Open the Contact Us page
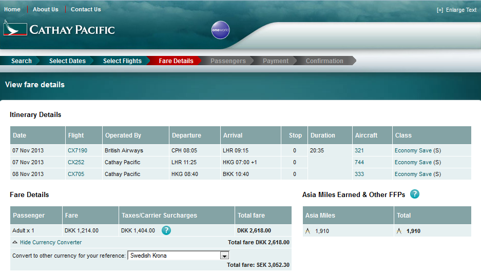 pos(86,9)
